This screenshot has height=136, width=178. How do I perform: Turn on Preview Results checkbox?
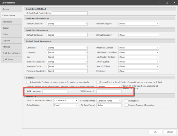click(98, 82)
